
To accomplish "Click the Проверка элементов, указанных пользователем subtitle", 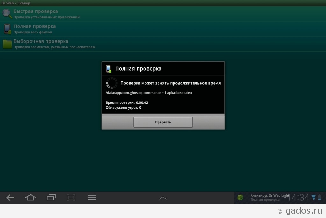I will coord(54,47).
